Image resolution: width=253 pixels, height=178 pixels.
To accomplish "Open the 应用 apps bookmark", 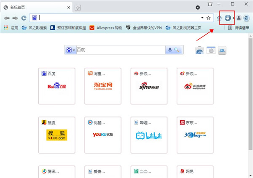I will 11,28.
